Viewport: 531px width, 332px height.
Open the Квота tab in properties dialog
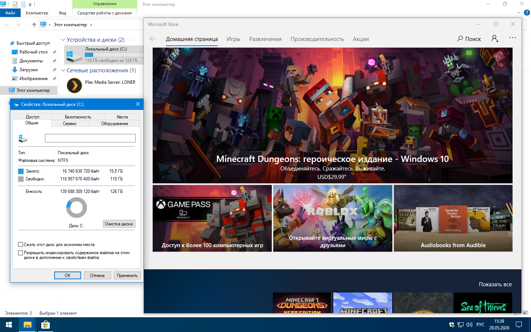point(122,117)
